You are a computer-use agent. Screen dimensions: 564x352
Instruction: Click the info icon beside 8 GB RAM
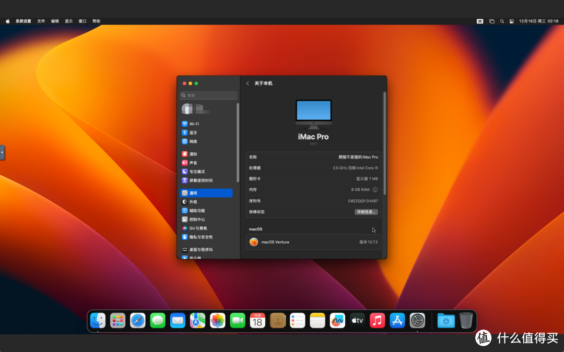(x=375, y=190)
